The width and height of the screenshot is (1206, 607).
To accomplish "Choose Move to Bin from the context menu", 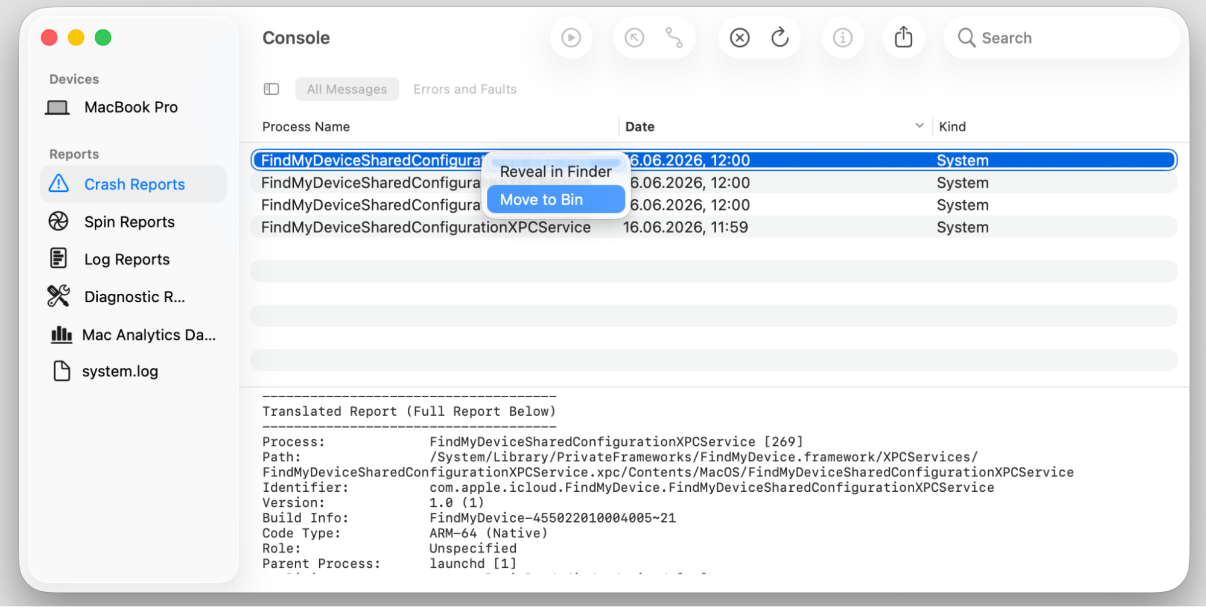I will point(556,200).
